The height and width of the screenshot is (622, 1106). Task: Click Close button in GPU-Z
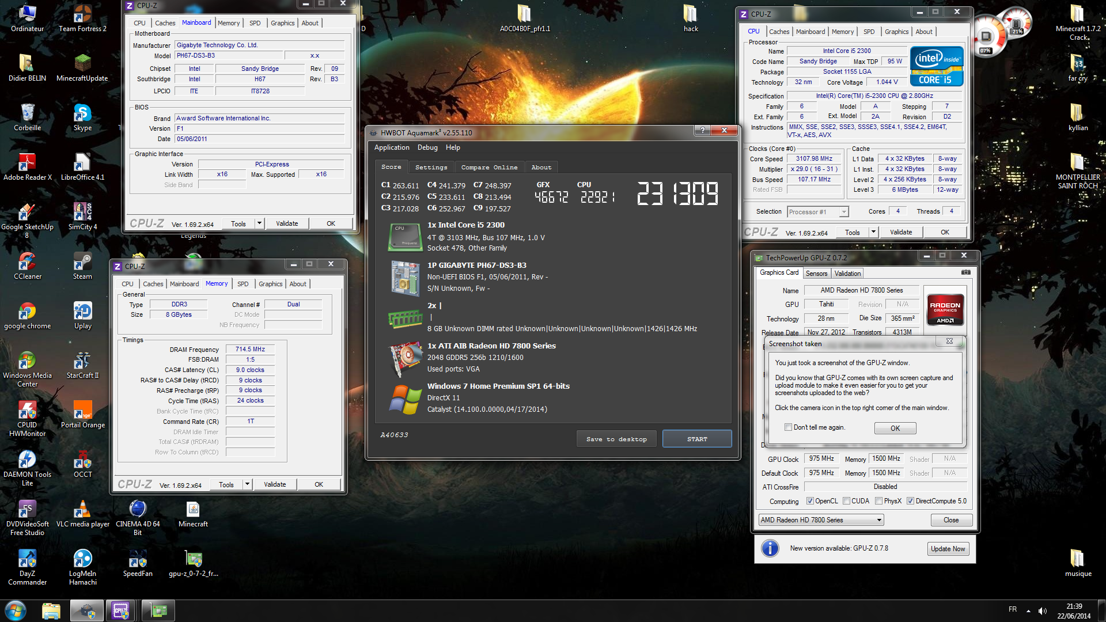951,520
